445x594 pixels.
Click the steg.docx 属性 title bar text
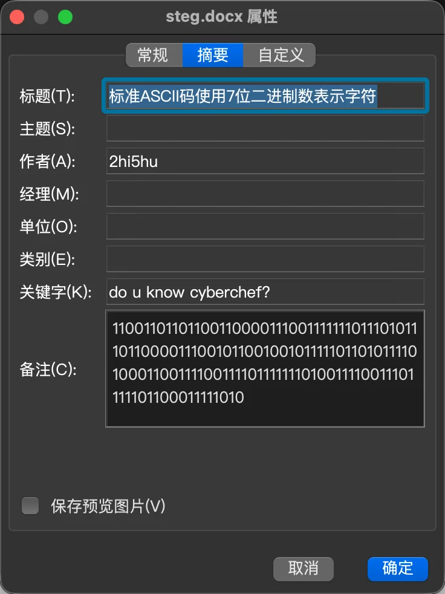click(x=221, y=17)
